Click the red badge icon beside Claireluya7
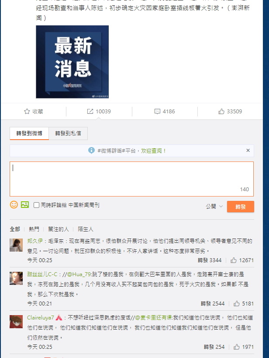Image resolution: width=269 pixels, height=358 pixels. pos(59,318)
